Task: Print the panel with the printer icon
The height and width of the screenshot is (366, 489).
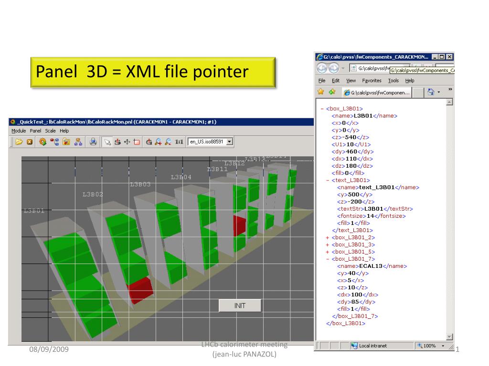Action: pyautogui.click(x=93, y=142)
